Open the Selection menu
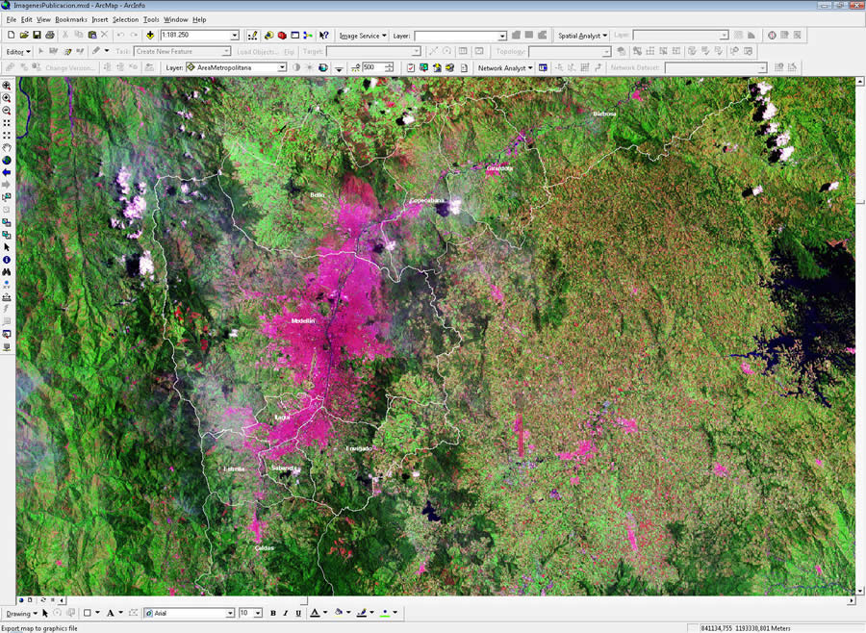This screenshot has width=866, height=633. (x=125, y=19)
